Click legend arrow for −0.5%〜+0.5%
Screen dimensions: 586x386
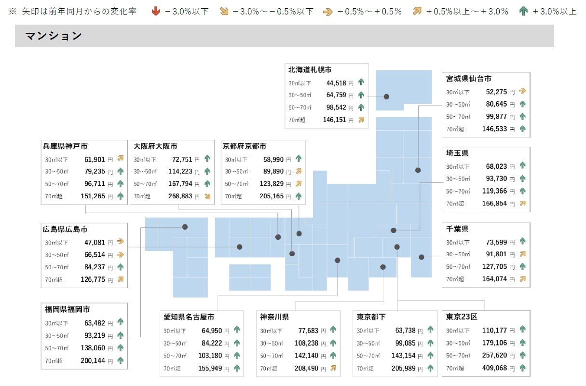(x=327, y=11)
